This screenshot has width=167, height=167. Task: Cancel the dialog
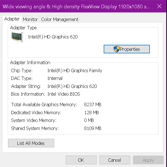point(115,160)
